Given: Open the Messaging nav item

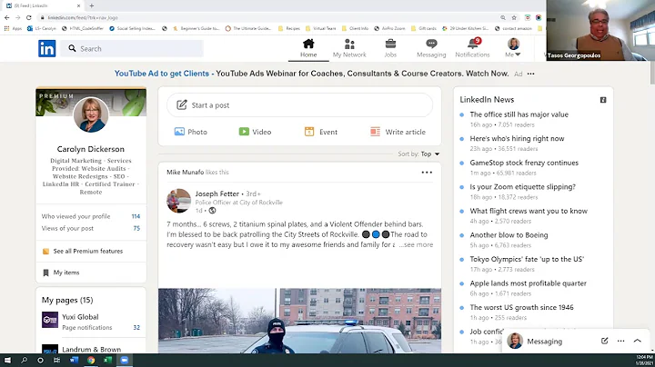Looking at the screenshot, I should (431, 48).
